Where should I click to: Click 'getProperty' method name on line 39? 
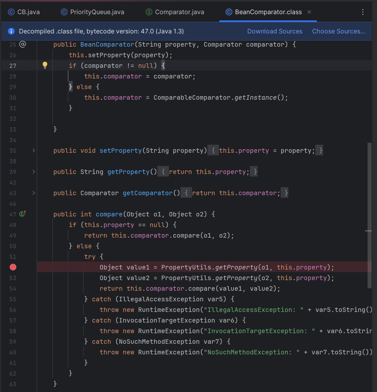128,172
